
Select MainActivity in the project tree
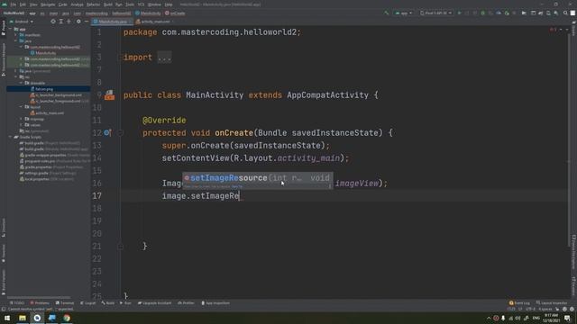46,53
